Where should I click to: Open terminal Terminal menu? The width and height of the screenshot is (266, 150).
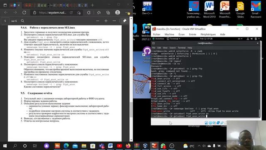click(x=182, y=48)
